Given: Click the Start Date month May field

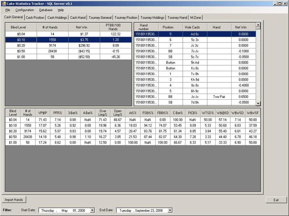Looking at the screenshot, I should pyautogui.click(x=65, y=211).
